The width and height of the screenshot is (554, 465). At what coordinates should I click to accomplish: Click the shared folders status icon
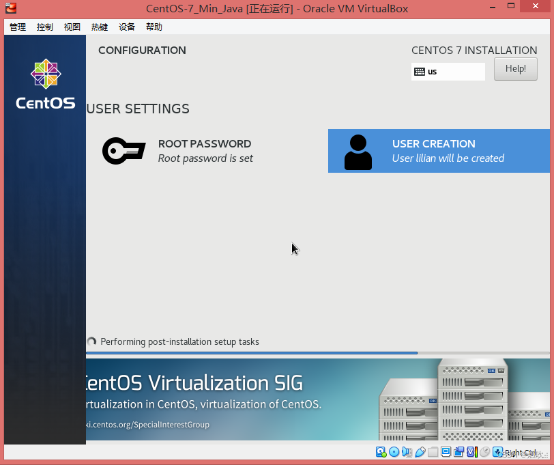(433, 452)
